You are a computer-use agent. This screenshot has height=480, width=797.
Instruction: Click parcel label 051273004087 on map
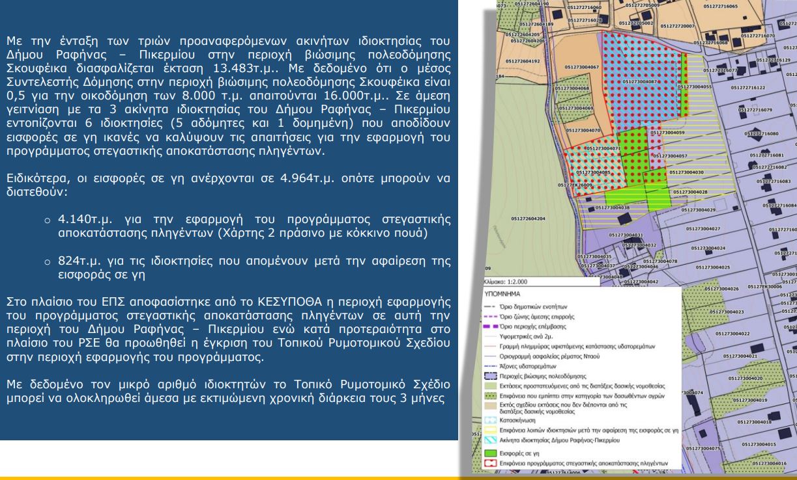(x=640, y=82)
